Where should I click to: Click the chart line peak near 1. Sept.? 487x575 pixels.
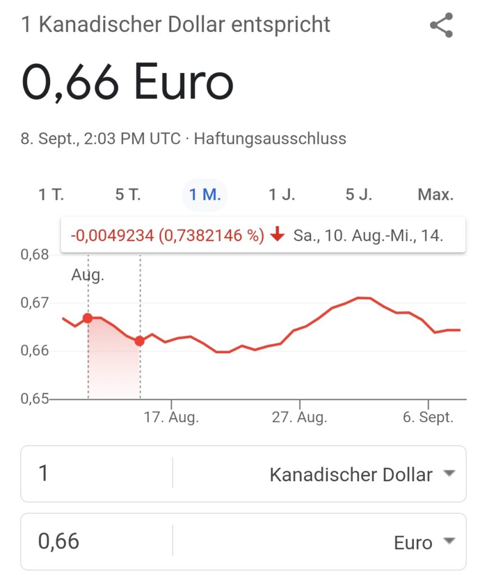click(364, 298)
